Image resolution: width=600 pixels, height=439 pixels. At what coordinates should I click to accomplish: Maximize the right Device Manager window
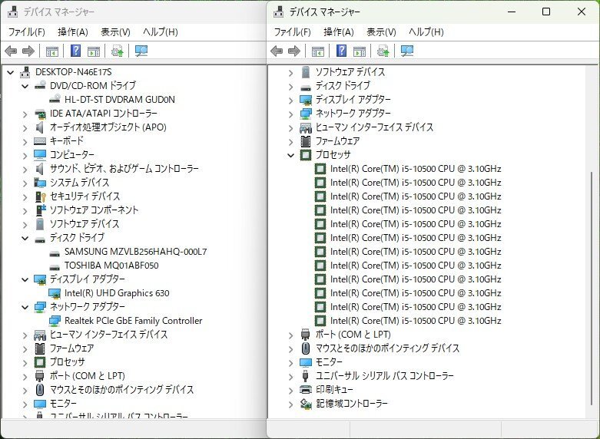coord(546,12)
